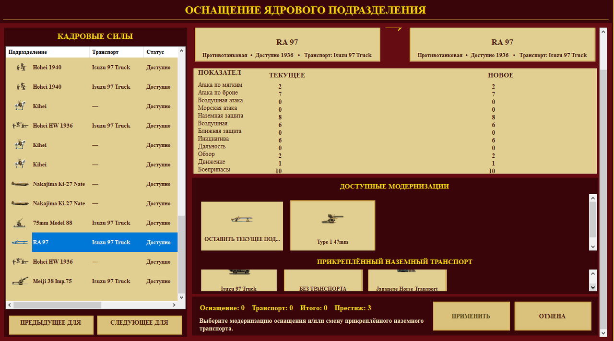This screenshot has width=614, height=341.
Task: Click ПРИКРЕПЛЁННЫЙ НАЗЕМНЫЙ ТРАНСПОРТ heading
Action: 394,262
